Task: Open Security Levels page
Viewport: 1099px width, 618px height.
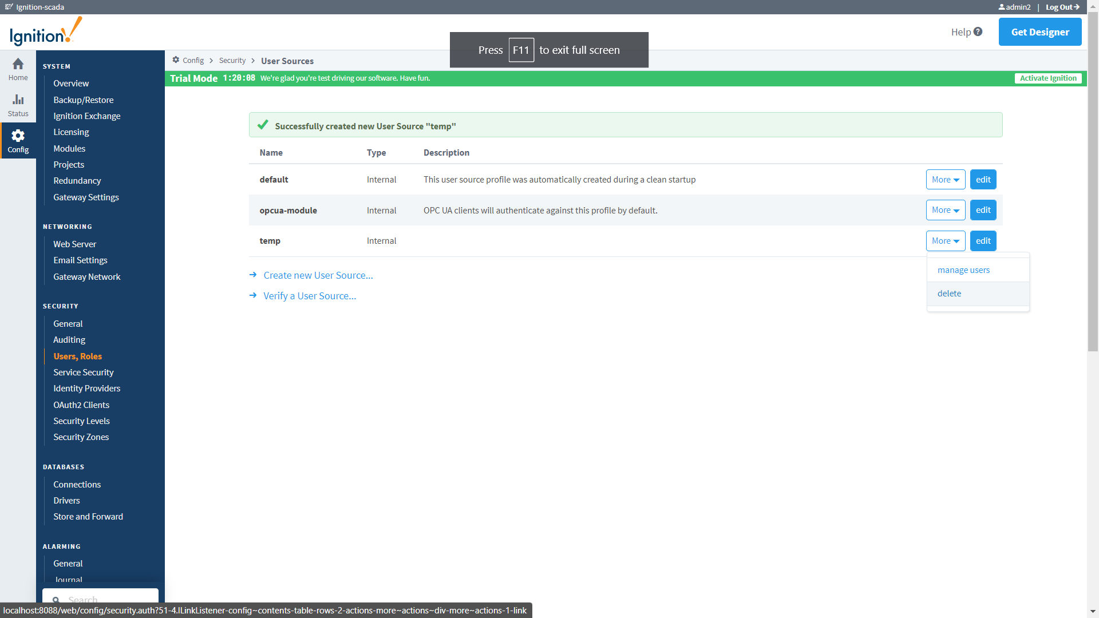Action: pyautogui.click(x=81, y=421)
